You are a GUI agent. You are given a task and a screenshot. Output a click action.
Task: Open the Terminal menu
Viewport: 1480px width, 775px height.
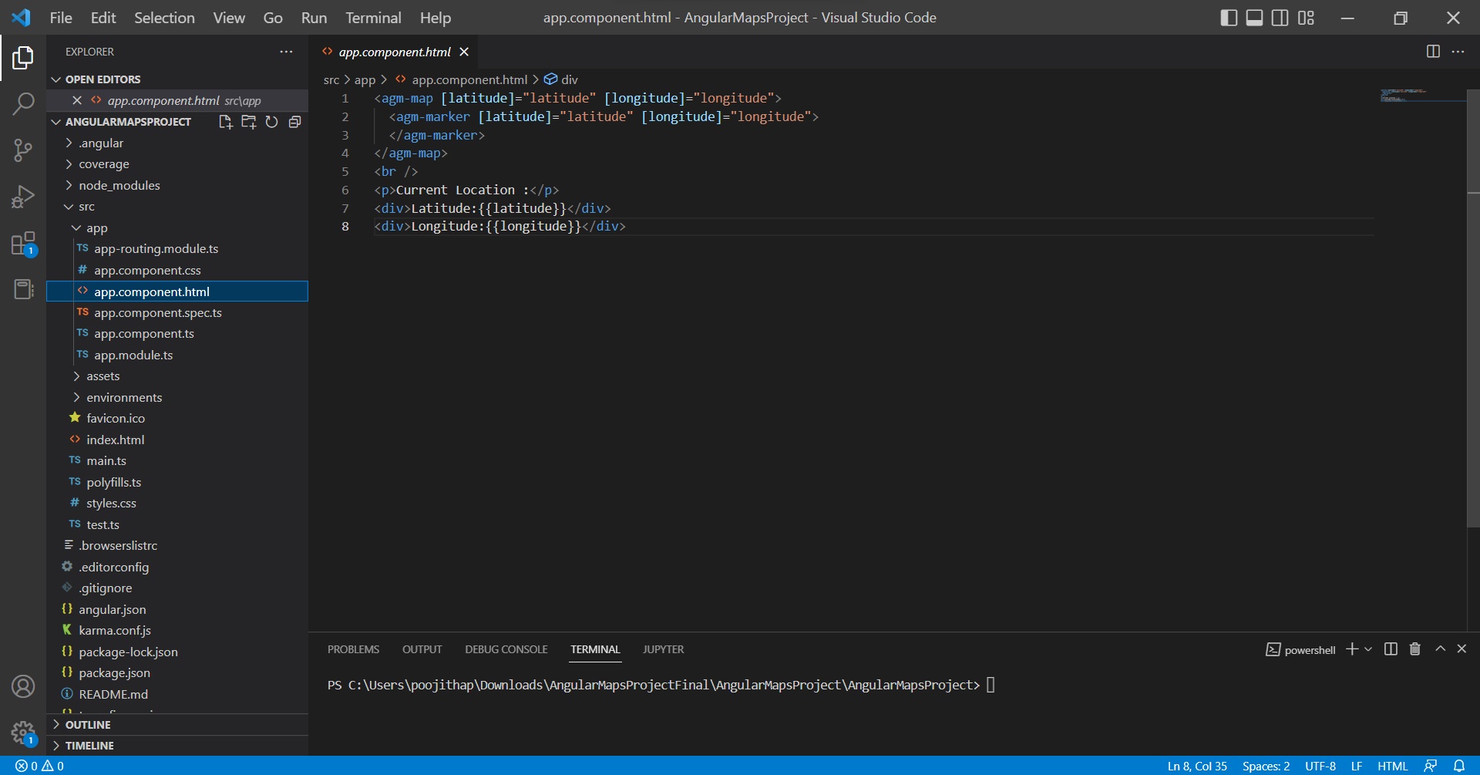(x=372, y=18)
